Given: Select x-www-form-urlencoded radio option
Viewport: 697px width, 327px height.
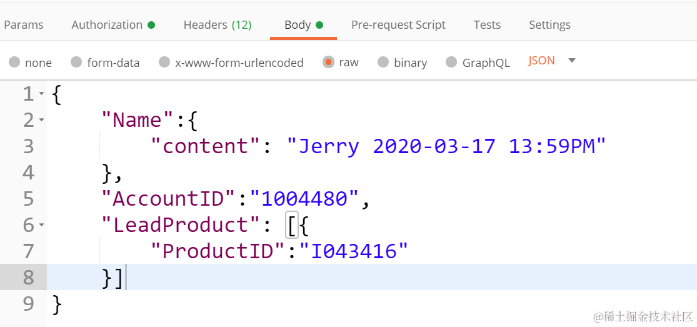Looking at the screenshot, I should (164, 62).
